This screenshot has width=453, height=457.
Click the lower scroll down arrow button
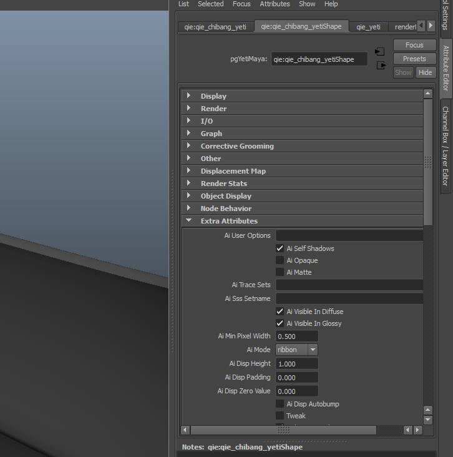pos(427,420)
